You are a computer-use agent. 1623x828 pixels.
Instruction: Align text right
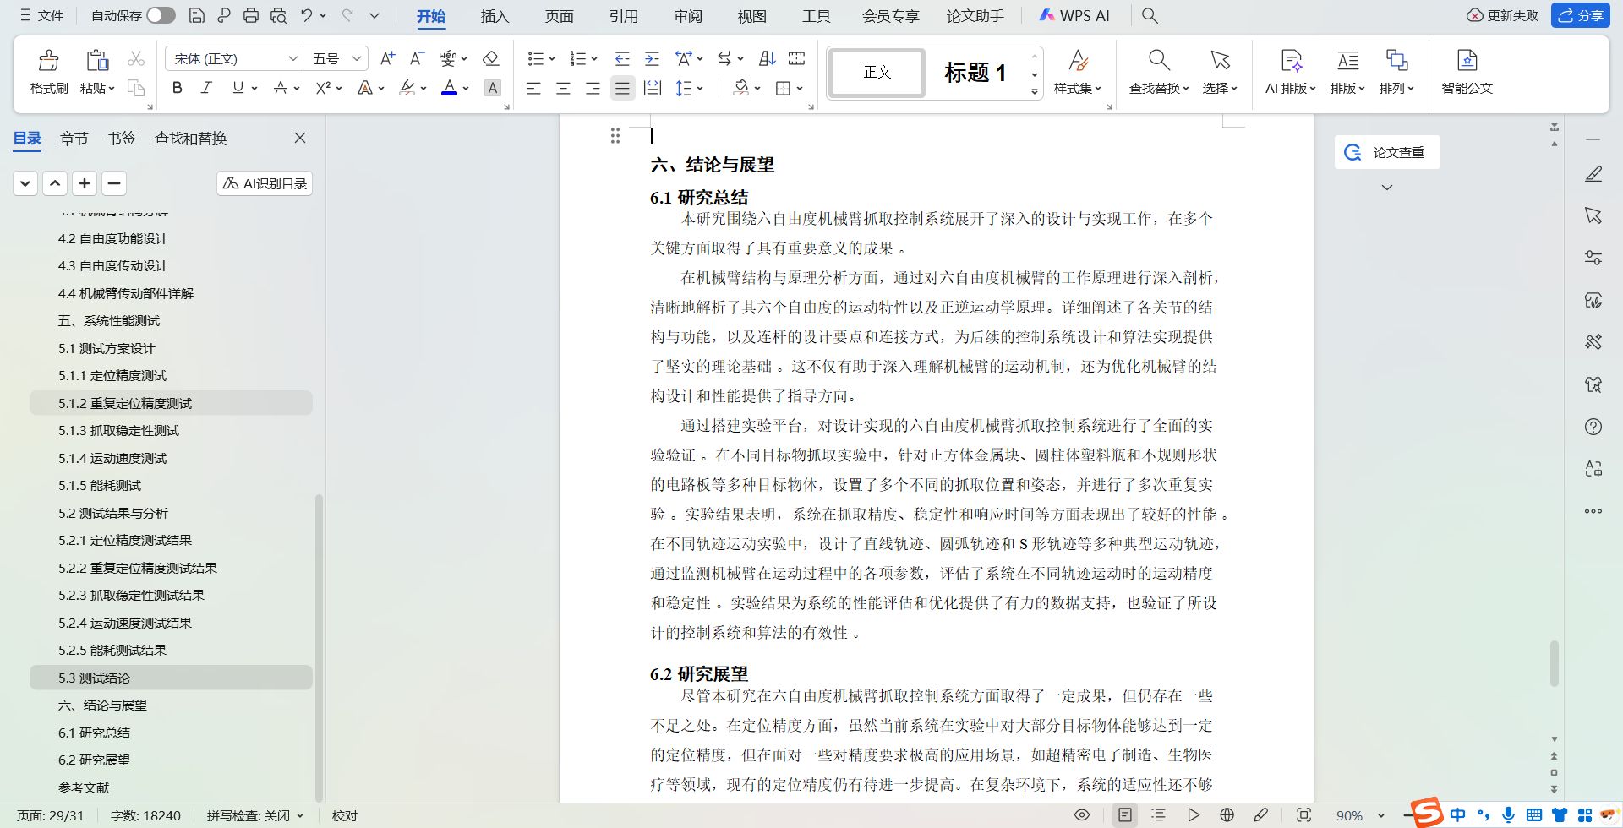tap(593, 88)
